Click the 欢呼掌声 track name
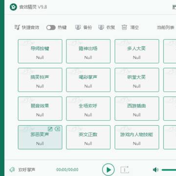The width and height of the screenshot is (176, 176). click(27, 170)
